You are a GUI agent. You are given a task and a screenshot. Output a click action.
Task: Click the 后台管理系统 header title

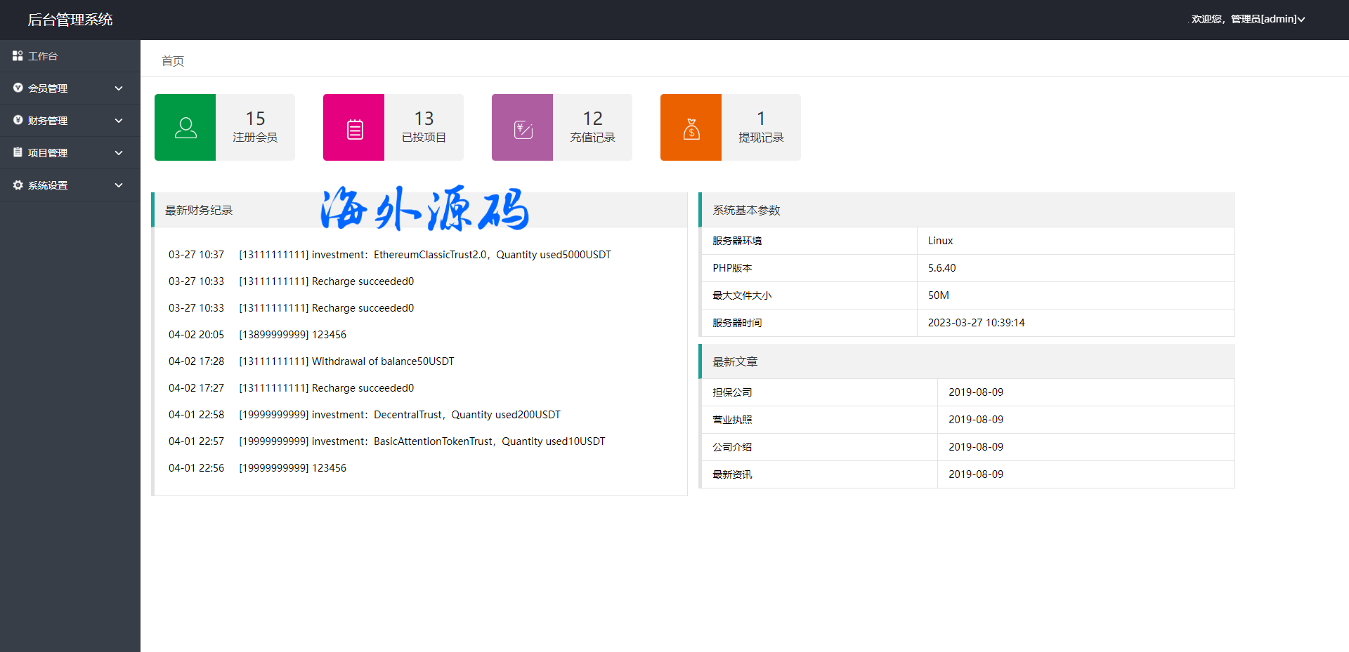click(70, 20)
